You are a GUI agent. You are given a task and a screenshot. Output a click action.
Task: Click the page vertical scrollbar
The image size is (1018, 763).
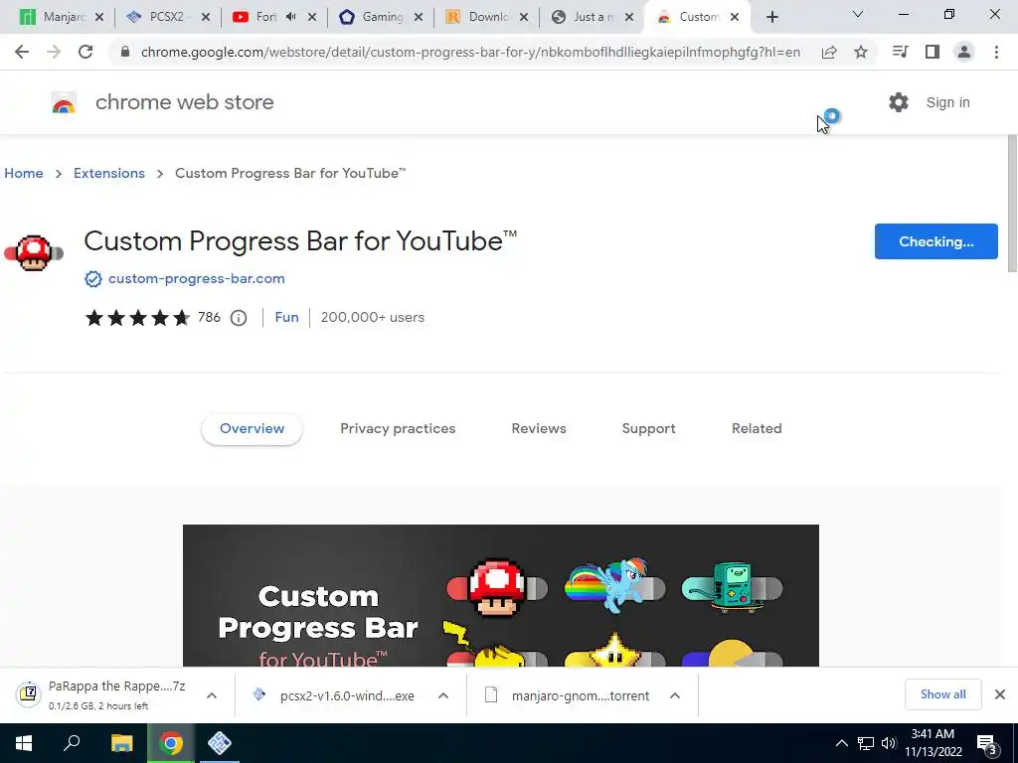point(1012,205)
